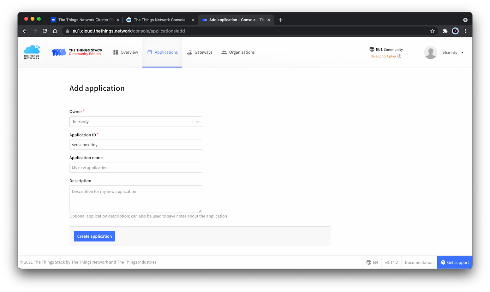Click the site lock security icon
The image size is (490, 292).
(67, 31)
